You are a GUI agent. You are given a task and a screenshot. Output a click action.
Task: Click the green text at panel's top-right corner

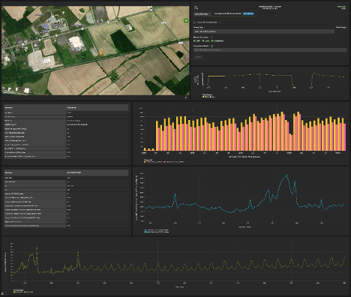click(x=341, y=7)
